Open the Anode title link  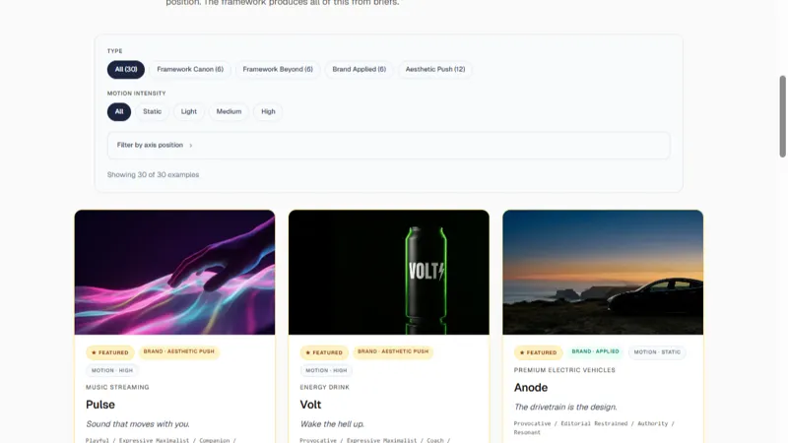tap(531, 388)
